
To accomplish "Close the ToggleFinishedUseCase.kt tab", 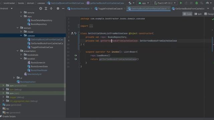I will 124,9.
